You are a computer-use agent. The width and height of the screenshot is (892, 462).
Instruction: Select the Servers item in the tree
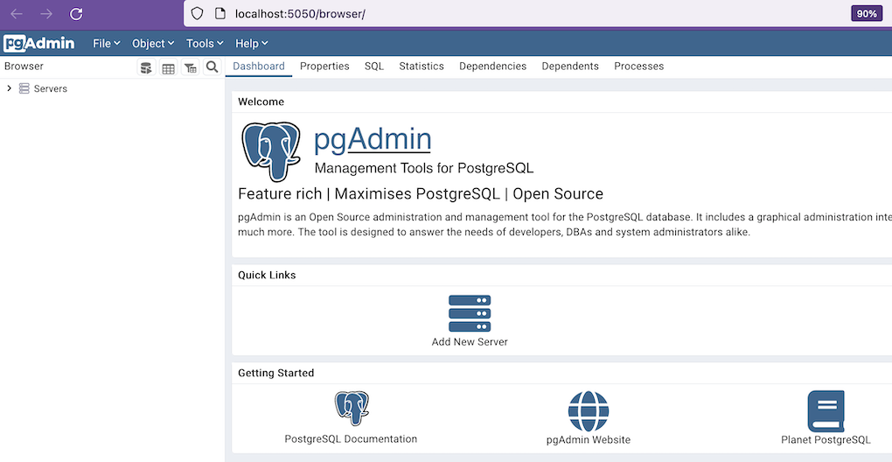50,88
